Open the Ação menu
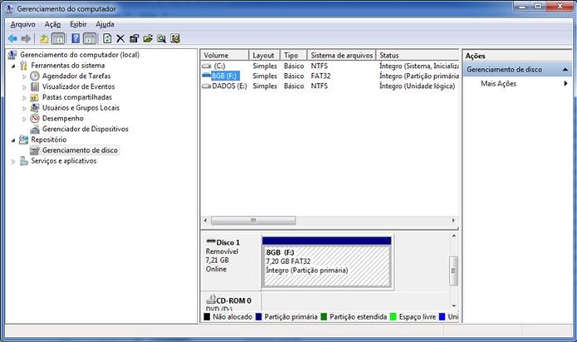 tap(52, 24)
